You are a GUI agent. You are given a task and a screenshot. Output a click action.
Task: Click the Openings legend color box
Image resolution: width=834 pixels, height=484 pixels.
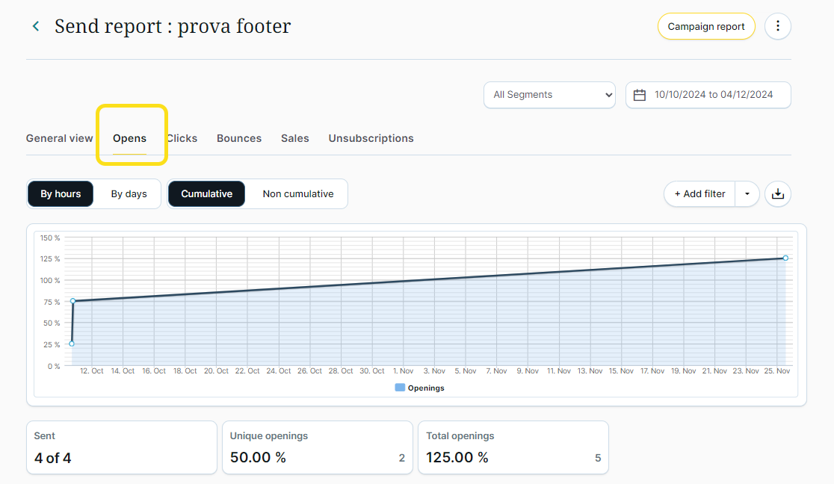(x=400, y=388)
